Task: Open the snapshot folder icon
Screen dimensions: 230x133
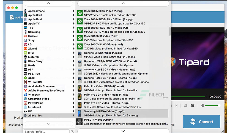Action: [x=193, y=105]
